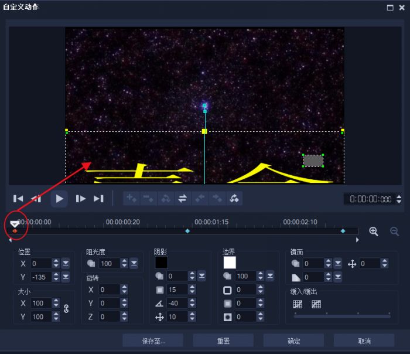
Task: Click the move keyframe right icon
Action: pyautogui.click(x=217, y=198)
